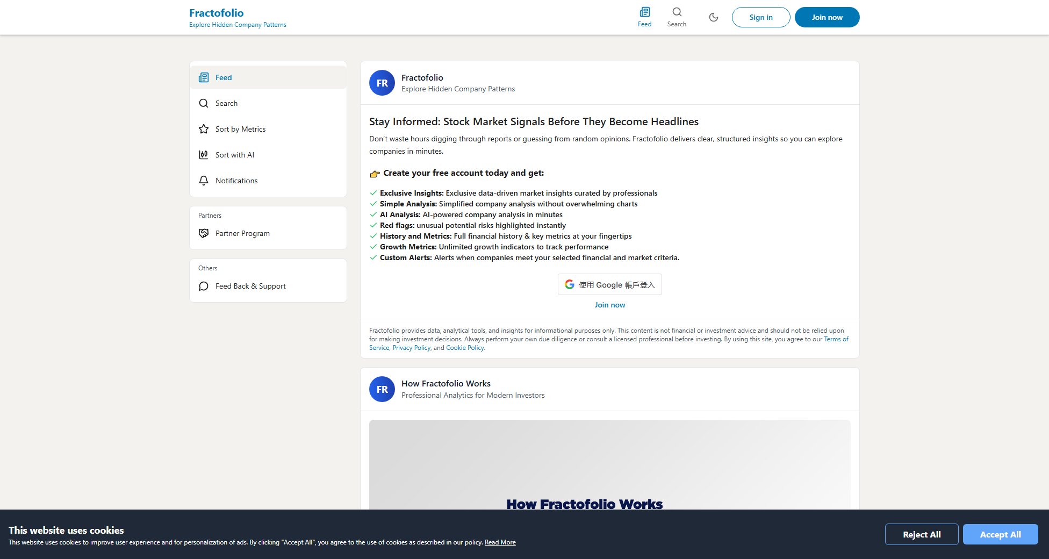Viewport: 1049px width, 559px height.
Task: Select the Sort with AI chart icon
Action: pyautogui.click(x=204, y=155)
